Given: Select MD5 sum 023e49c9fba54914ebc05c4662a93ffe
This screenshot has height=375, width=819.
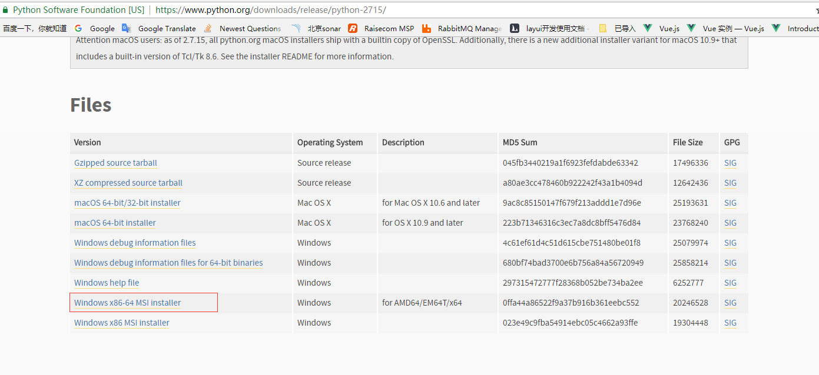Looking at the screenshot, I should tap(570, 323).
